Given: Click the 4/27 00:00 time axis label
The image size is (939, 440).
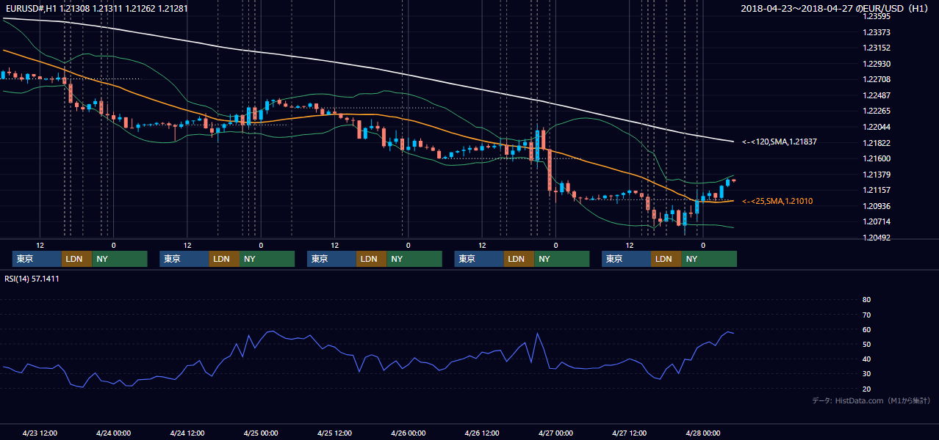Looking at the screenshot, I should (x=556, y=433).
